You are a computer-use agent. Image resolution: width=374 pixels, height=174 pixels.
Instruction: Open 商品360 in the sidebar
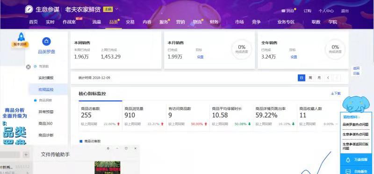click(45, 123)
